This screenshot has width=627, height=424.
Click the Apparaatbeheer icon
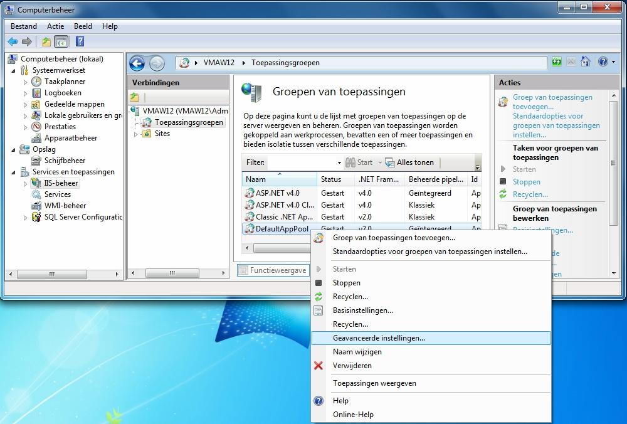36,138
